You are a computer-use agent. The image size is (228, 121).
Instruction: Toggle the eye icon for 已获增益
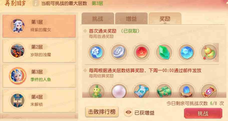[128, 112]
